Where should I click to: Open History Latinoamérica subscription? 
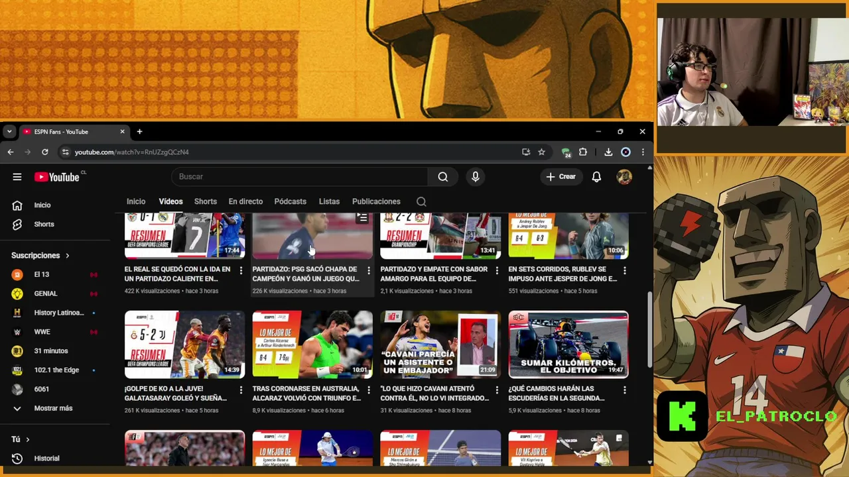[55, 313]
